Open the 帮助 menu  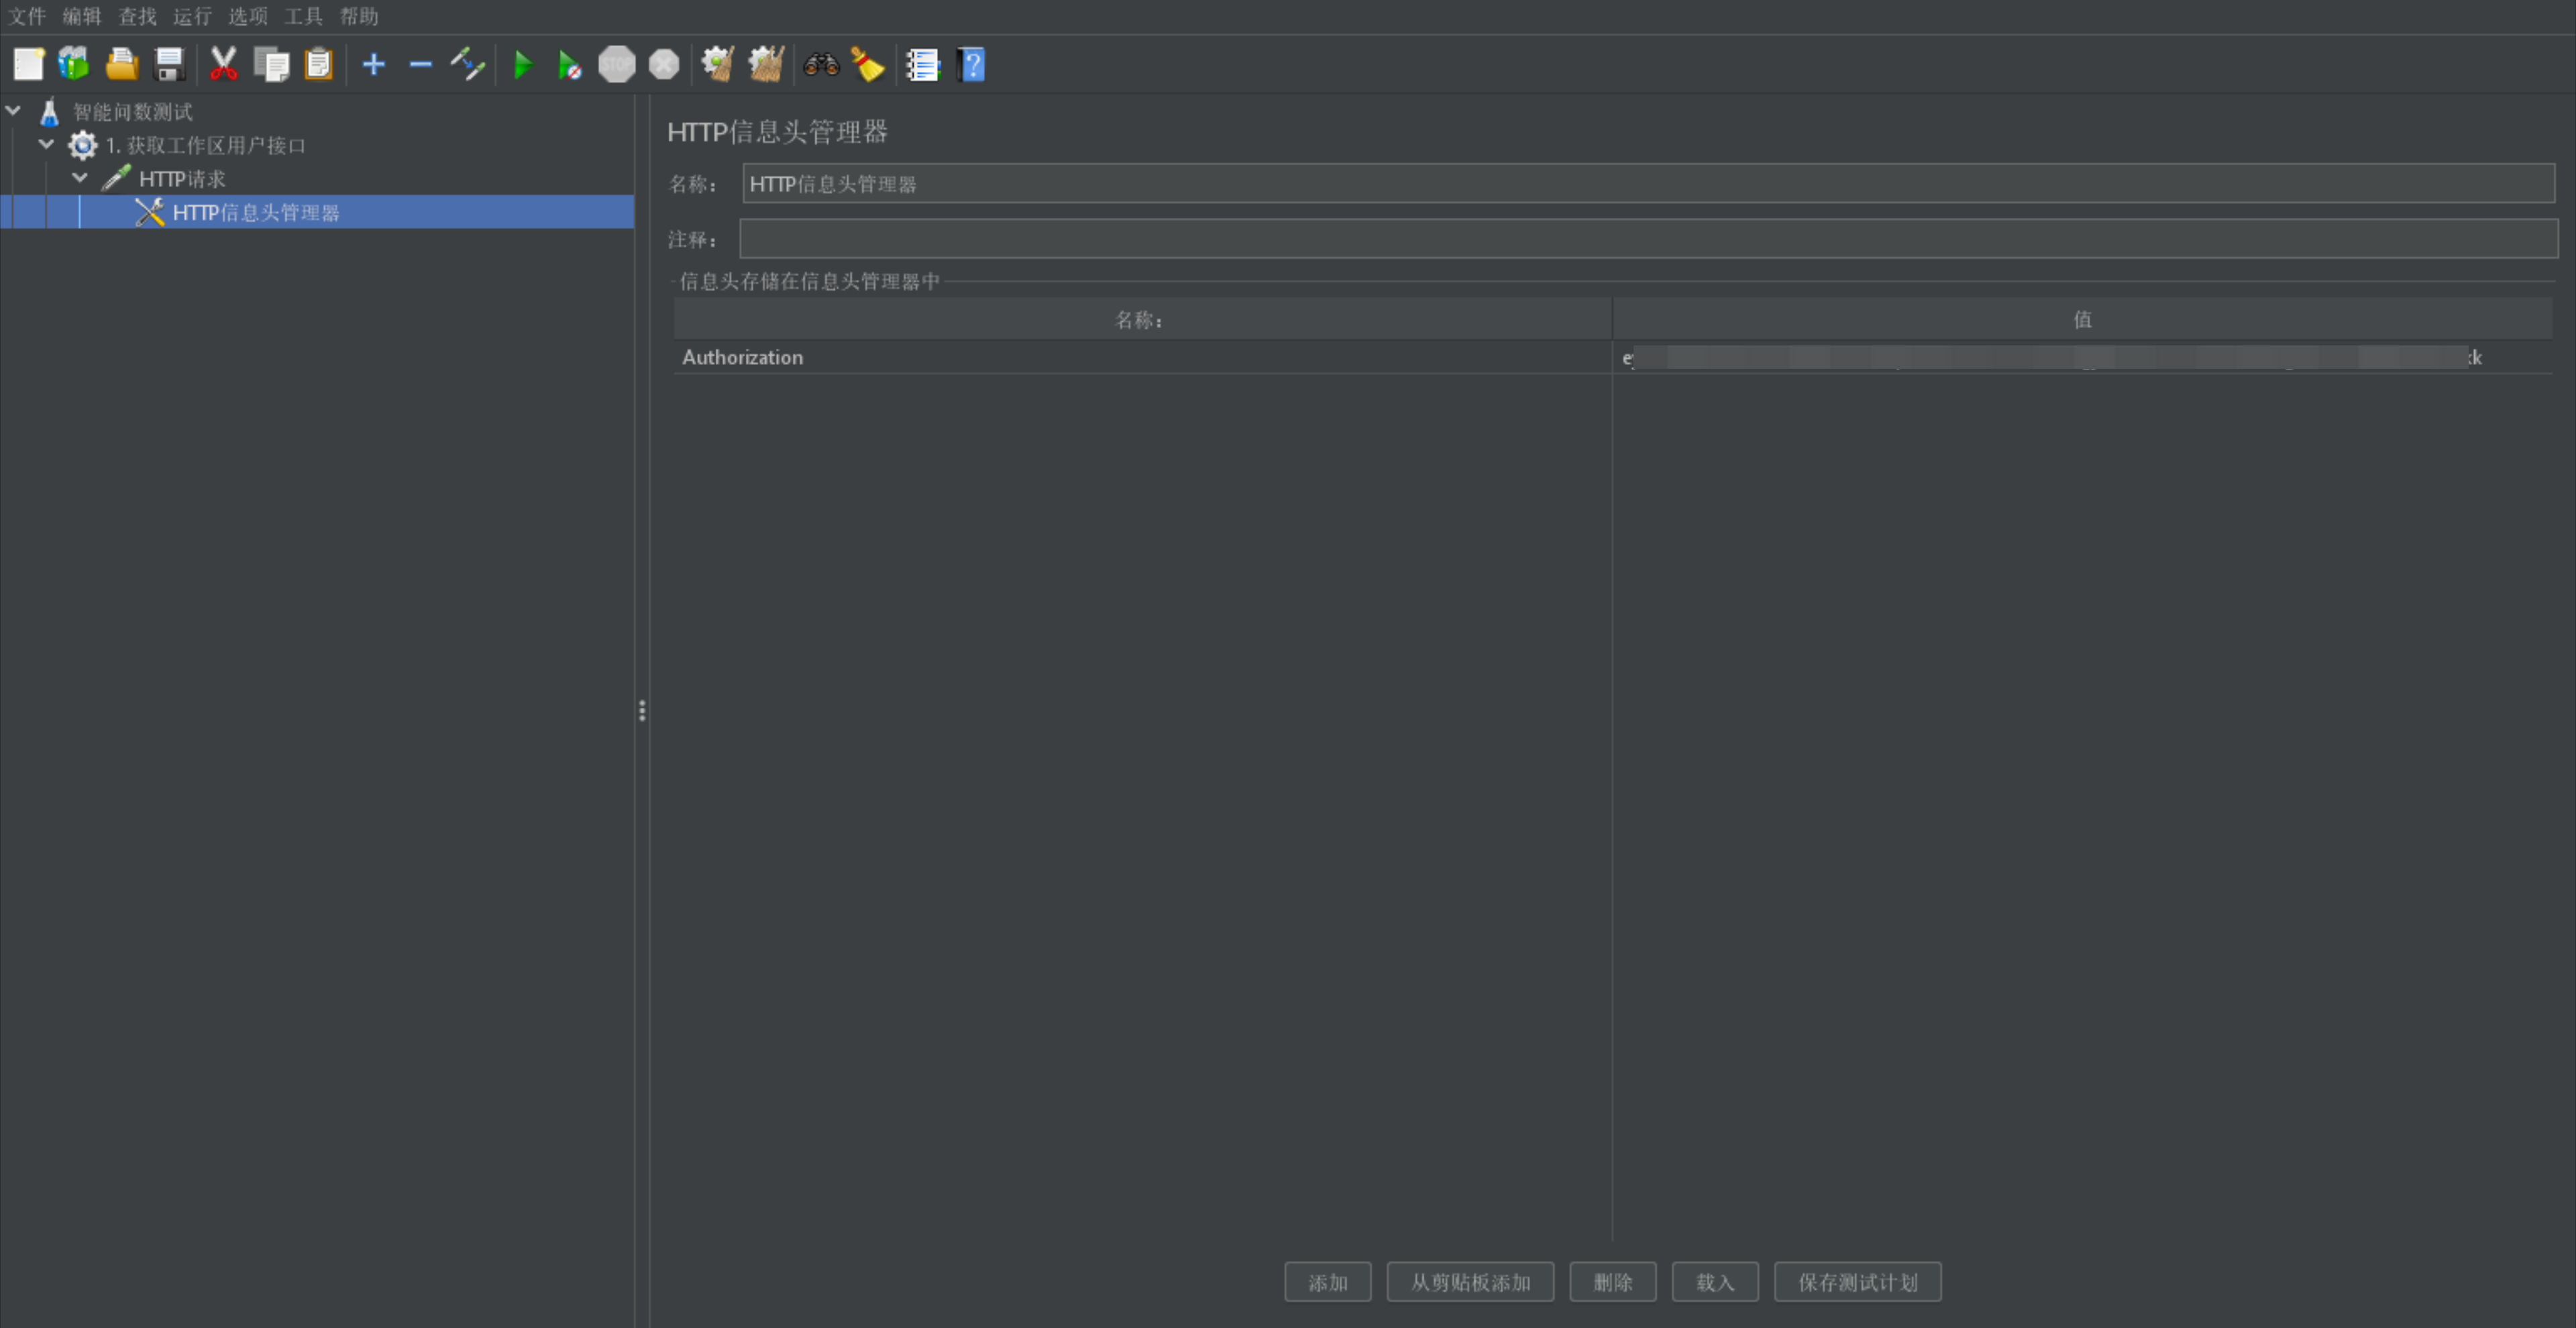point(359,16)
